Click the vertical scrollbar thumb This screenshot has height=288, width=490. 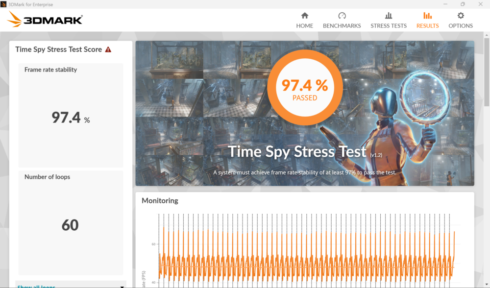click(487, 72)
